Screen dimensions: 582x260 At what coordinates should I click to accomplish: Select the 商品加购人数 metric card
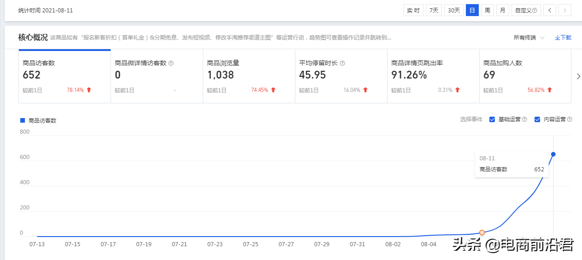525,76
